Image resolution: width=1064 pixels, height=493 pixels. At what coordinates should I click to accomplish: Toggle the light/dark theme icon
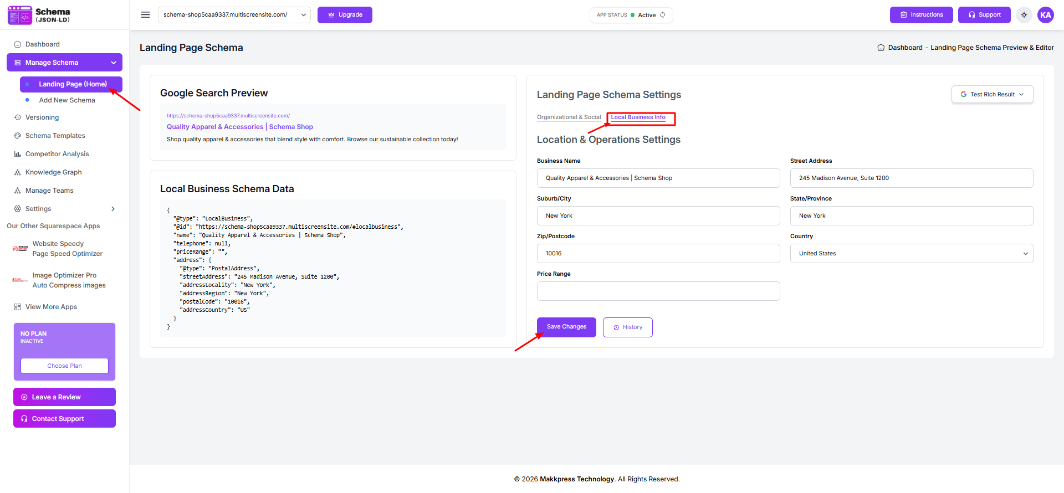pyautogui.click(x=1024, y=15)
